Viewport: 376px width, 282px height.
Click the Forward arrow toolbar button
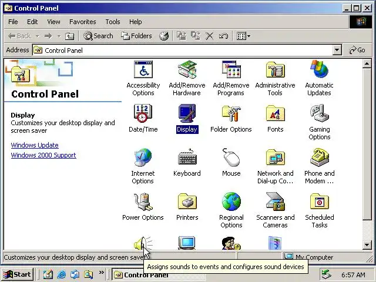48,36
